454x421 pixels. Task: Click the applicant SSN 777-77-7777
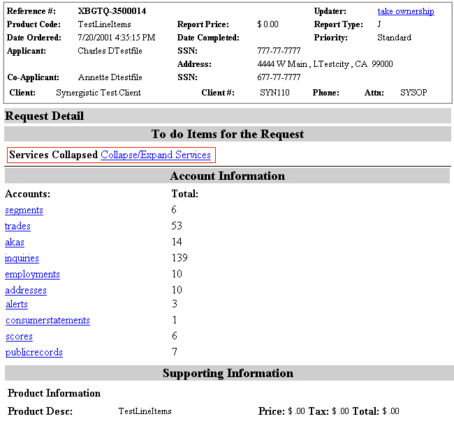tap(279, 51)
